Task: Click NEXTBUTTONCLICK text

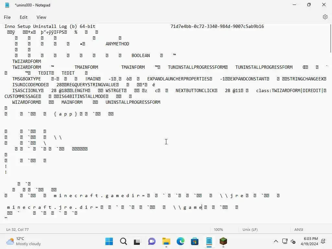Action: point(195,90)
